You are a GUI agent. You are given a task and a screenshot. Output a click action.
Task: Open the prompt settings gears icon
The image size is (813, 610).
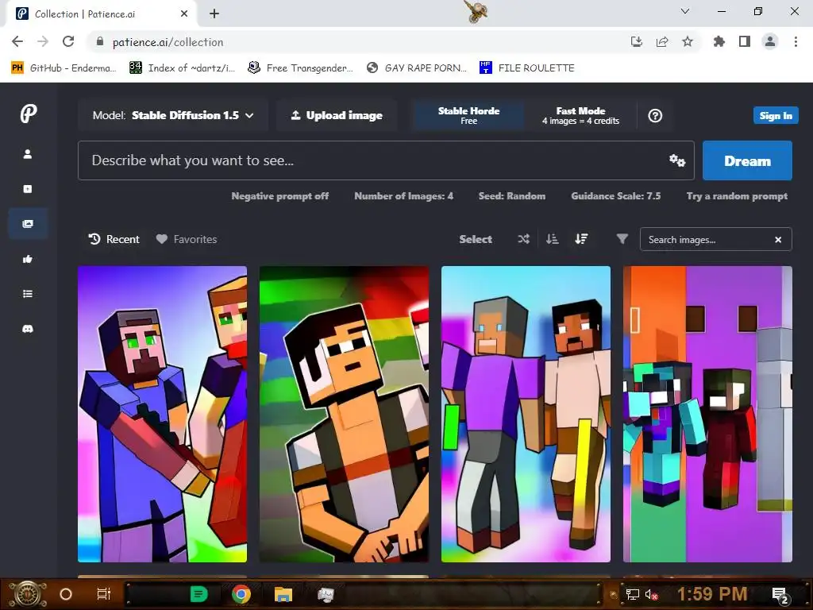pos(677,160)
